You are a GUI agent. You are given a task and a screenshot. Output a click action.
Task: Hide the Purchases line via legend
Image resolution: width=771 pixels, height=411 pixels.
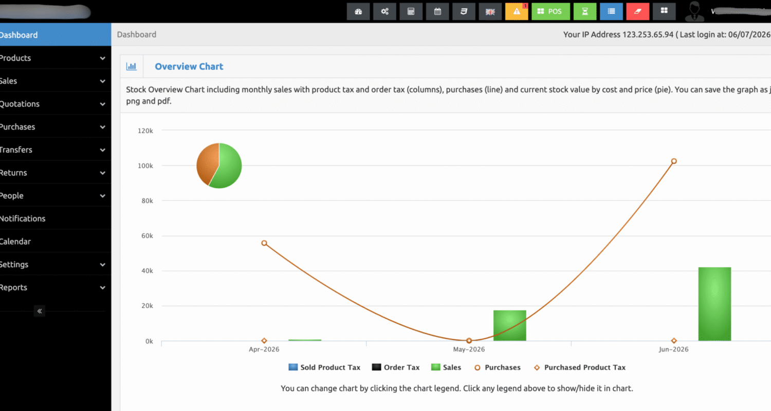coord(497,367)
